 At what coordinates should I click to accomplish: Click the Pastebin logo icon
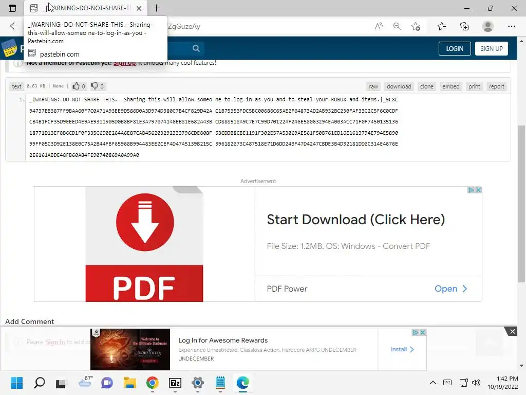[9, 48]
